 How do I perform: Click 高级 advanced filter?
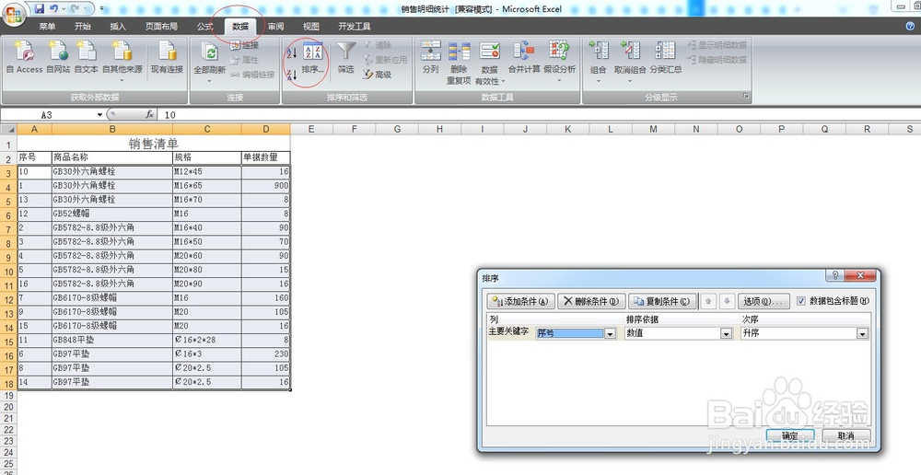(377, 75)
